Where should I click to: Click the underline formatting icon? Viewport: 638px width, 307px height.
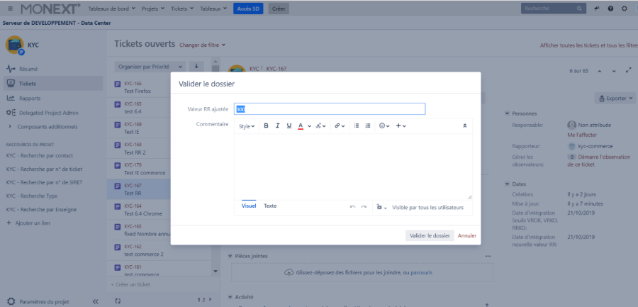click(x=289, y=125)
